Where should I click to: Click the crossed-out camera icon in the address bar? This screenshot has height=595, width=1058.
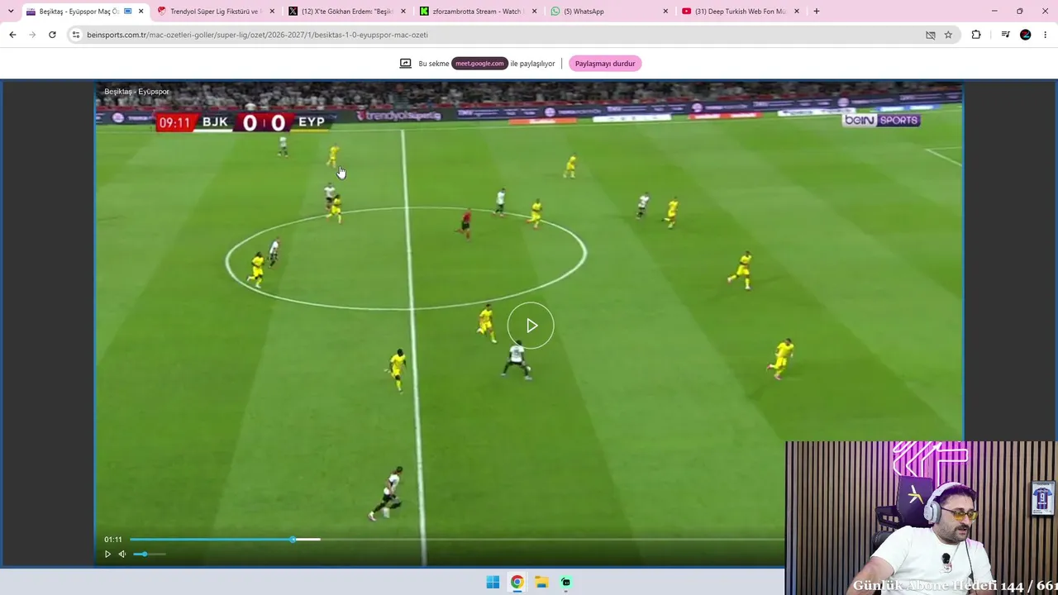[x=930, y=35]
